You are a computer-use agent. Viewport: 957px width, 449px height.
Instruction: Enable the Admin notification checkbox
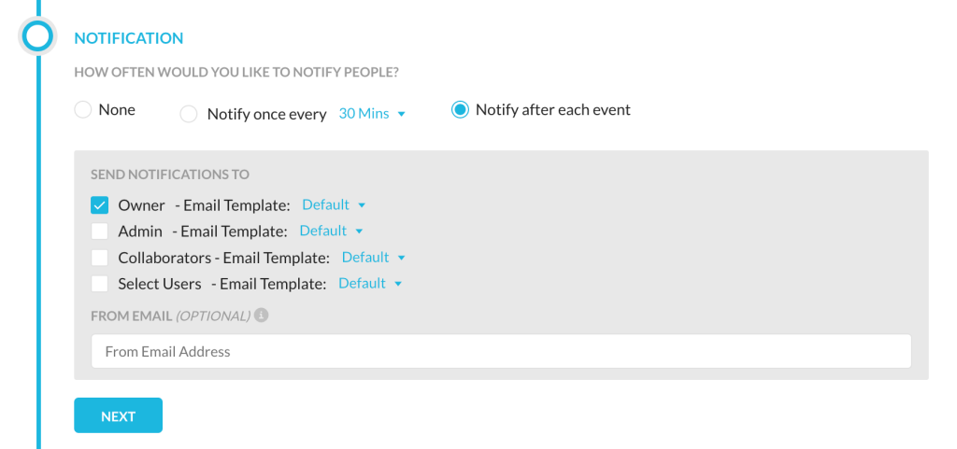click(x=99, y=232)
